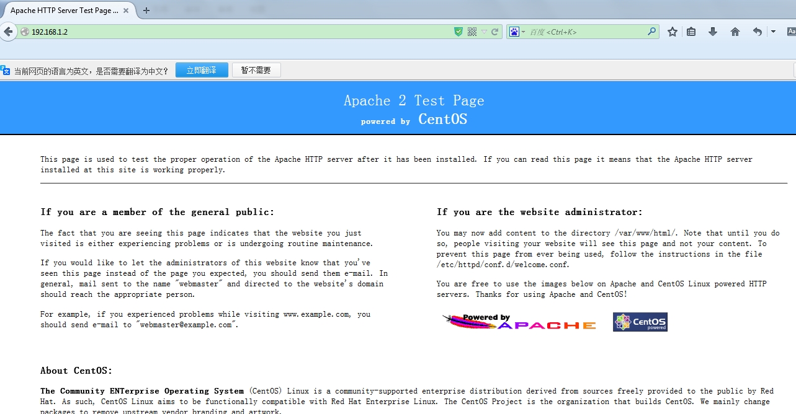This screenshot has height=414, width=796.
Task: Click the 暂不需要 not now button
Action: 256,70
